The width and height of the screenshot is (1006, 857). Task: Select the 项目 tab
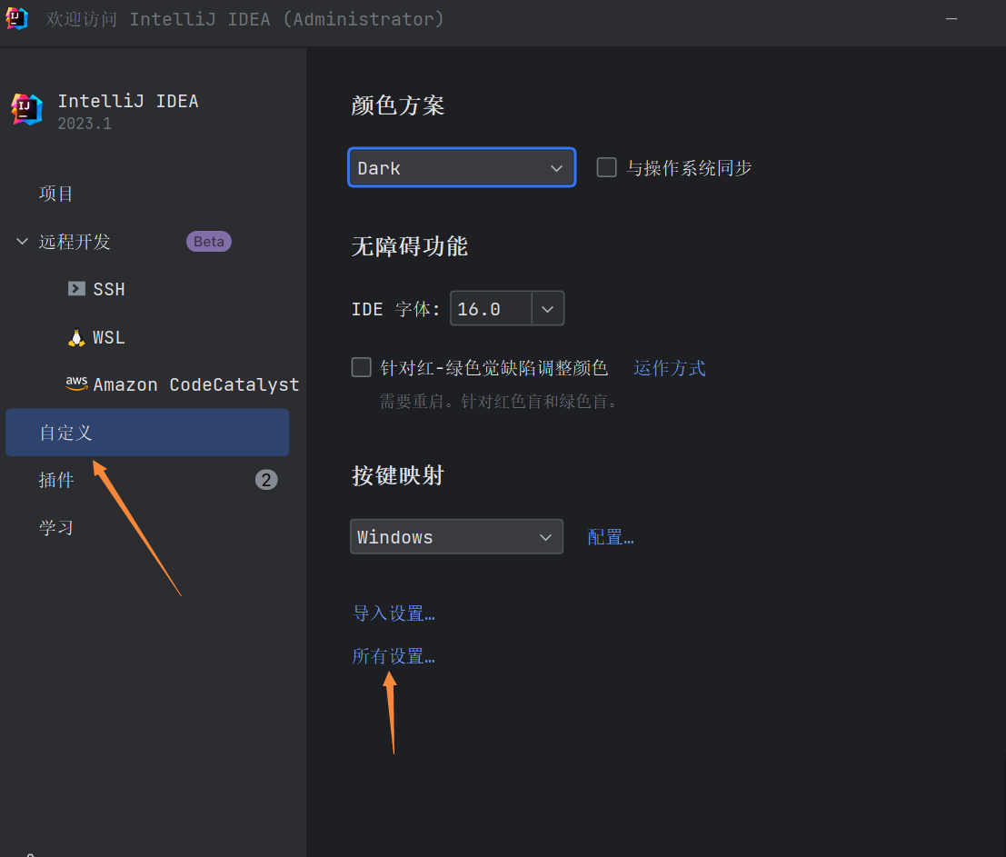pyautogui.click(x=55, y=194)
